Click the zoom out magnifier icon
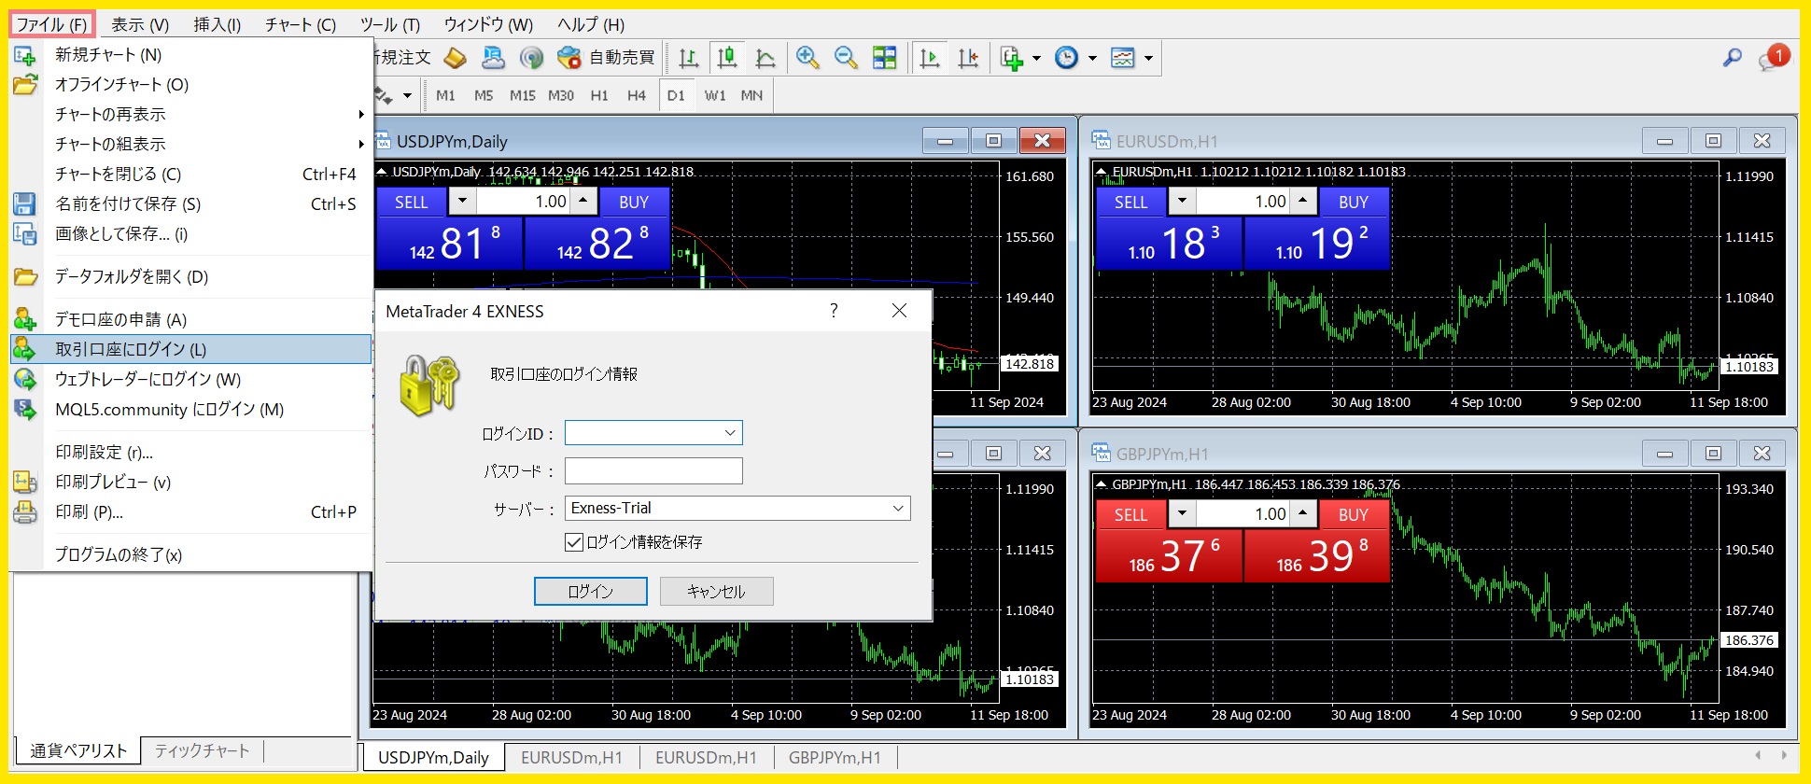Viewport: 1811px width, 784px height. click(x=846, y=58)
